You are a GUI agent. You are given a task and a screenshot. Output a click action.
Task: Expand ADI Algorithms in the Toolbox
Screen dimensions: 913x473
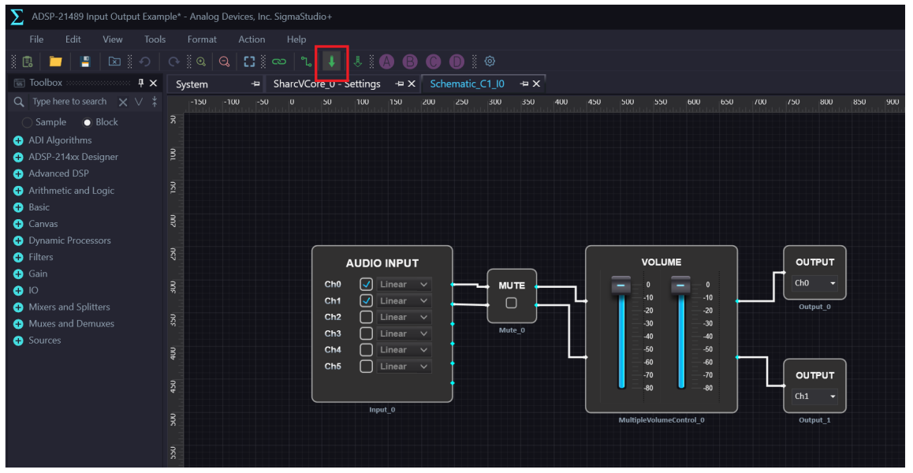click(x=18, y=140)
